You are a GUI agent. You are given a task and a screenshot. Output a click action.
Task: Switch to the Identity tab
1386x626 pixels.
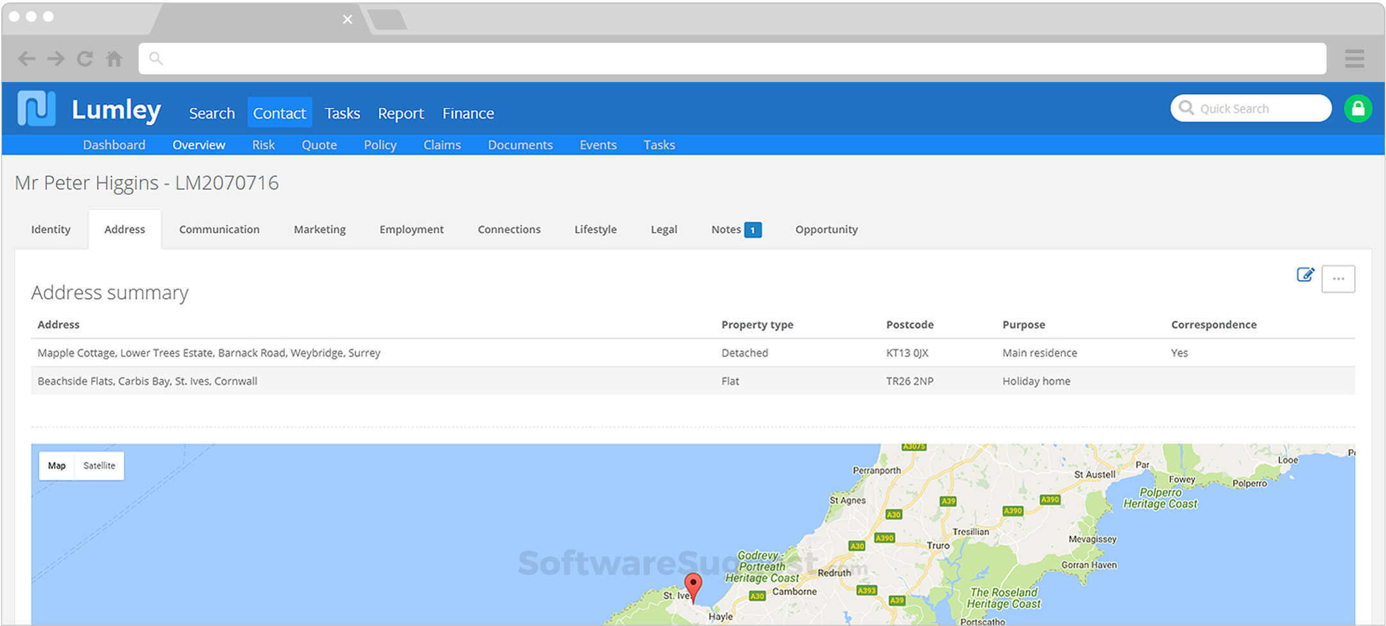[x=51, y=229]
